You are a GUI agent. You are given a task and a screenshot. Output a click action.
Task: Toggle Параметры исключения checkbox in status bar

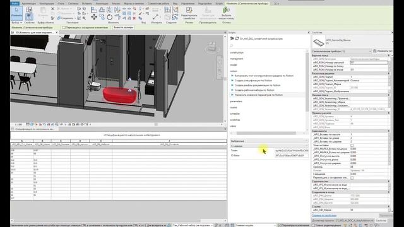tap(279, 225)
